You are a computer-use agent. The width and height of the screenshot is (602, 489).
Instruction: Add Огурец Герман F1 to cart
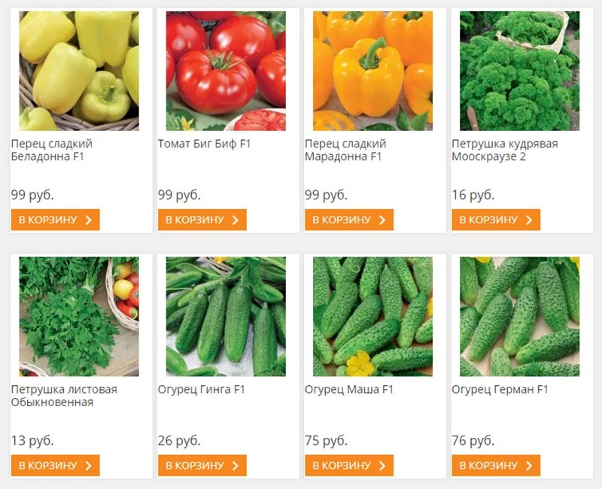point(496,465)
